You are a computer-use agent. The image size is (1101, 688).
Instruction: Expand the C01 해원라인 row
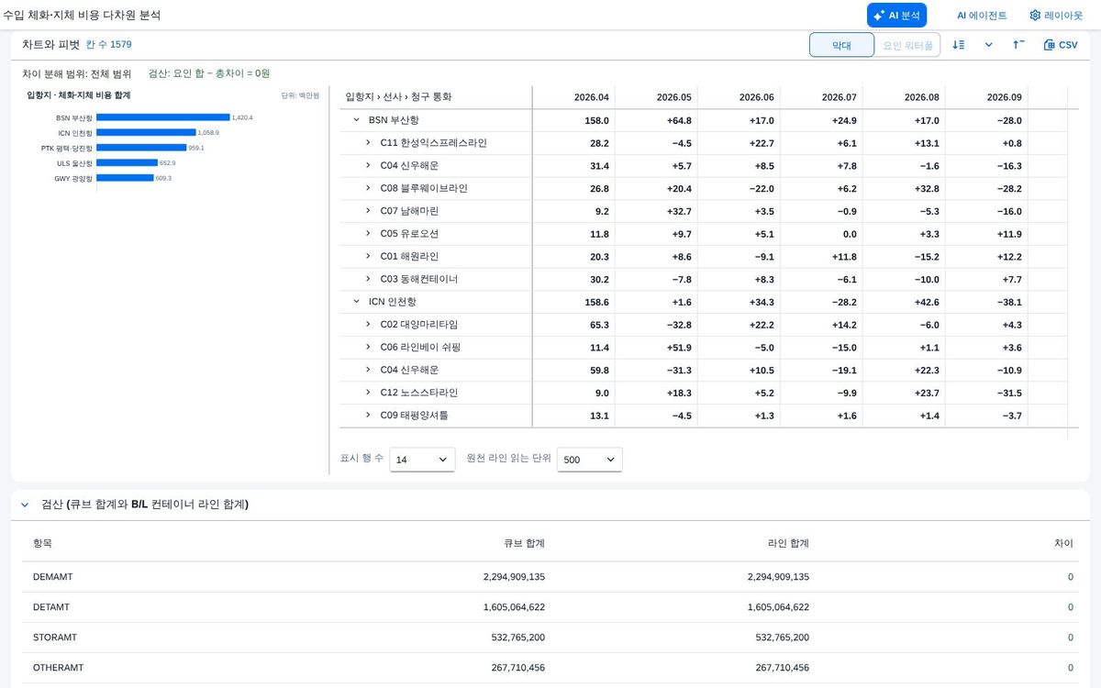point(368,257)
